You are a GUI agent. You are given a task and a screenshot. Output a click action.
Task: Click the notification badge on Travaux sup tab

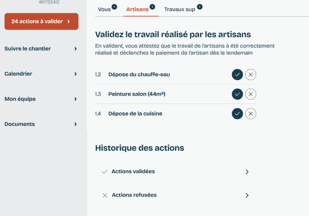coord(200,7)
